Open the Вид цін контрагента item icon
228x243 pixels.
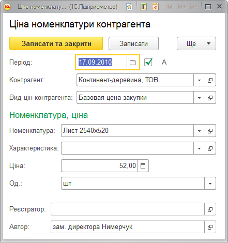(210, 98)
